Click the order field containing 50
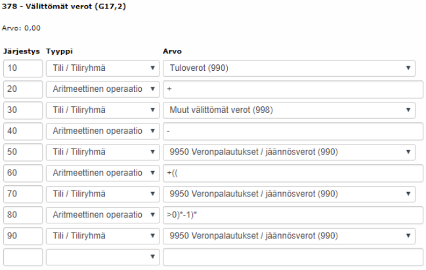The width and height of the screenshot is (426, 270). (23, 152)
